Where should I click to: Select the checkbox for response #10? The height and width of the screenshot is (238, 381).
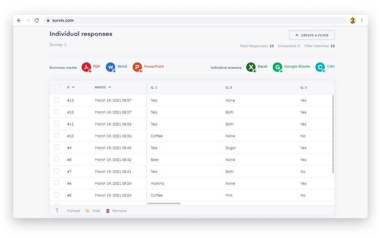coord(57,136)
